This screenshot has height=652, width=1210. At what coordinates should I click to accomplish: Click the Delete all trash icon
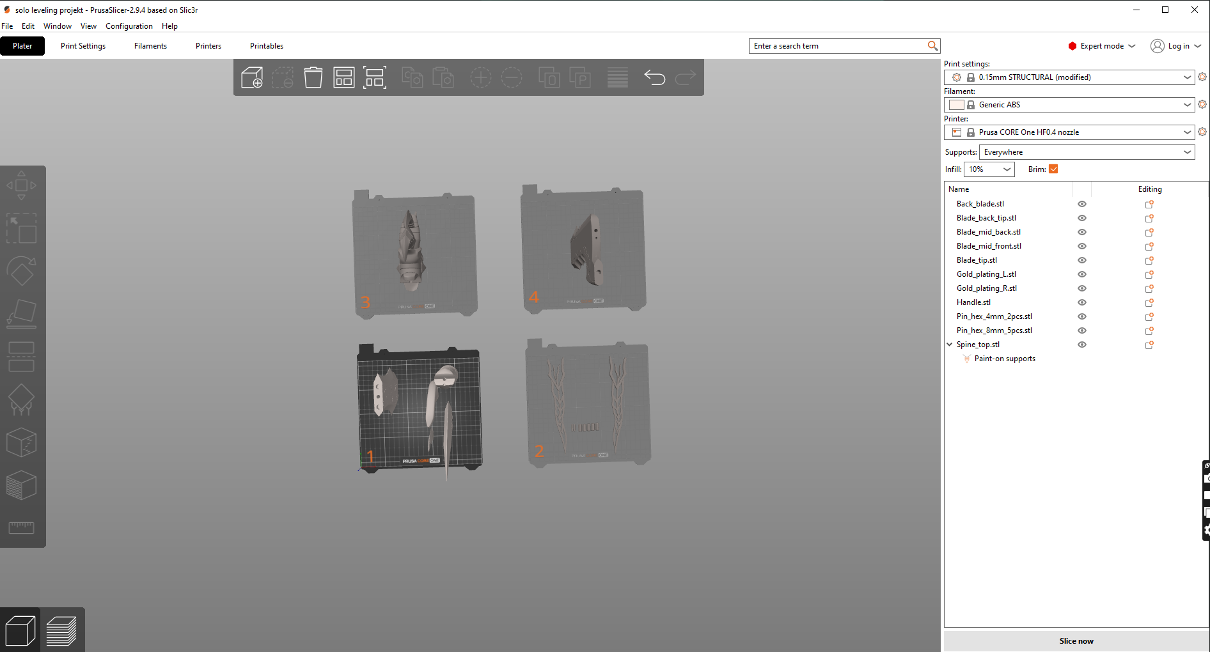tap(313, 78)
